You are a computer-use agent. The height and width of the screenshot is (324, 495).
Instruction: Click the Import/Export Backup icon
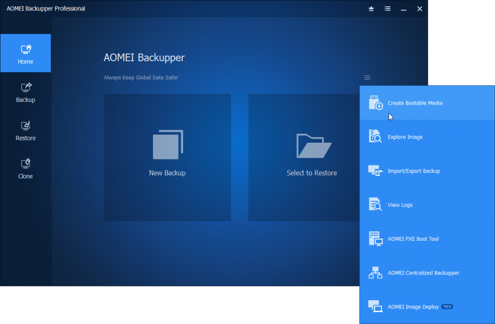click(x=376, y=171)
